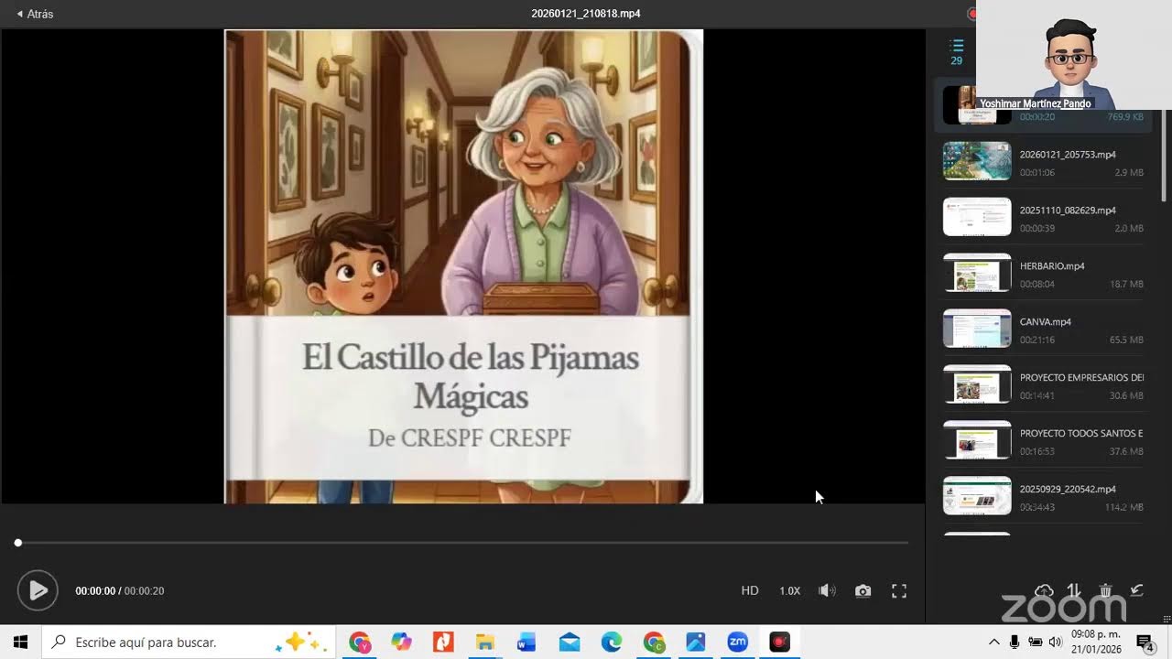The height and width of the screenshot is (659, 1172).
Task: Expand the system tray hidden icons chevron
Action: pos(994,643)
